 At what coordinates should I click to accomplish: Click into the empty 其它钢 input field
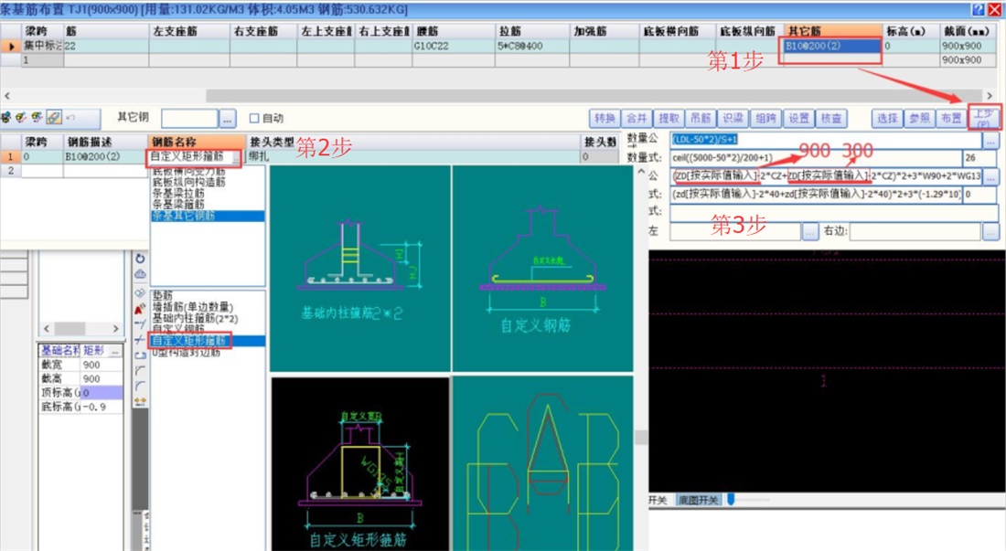tap(189, 119)
